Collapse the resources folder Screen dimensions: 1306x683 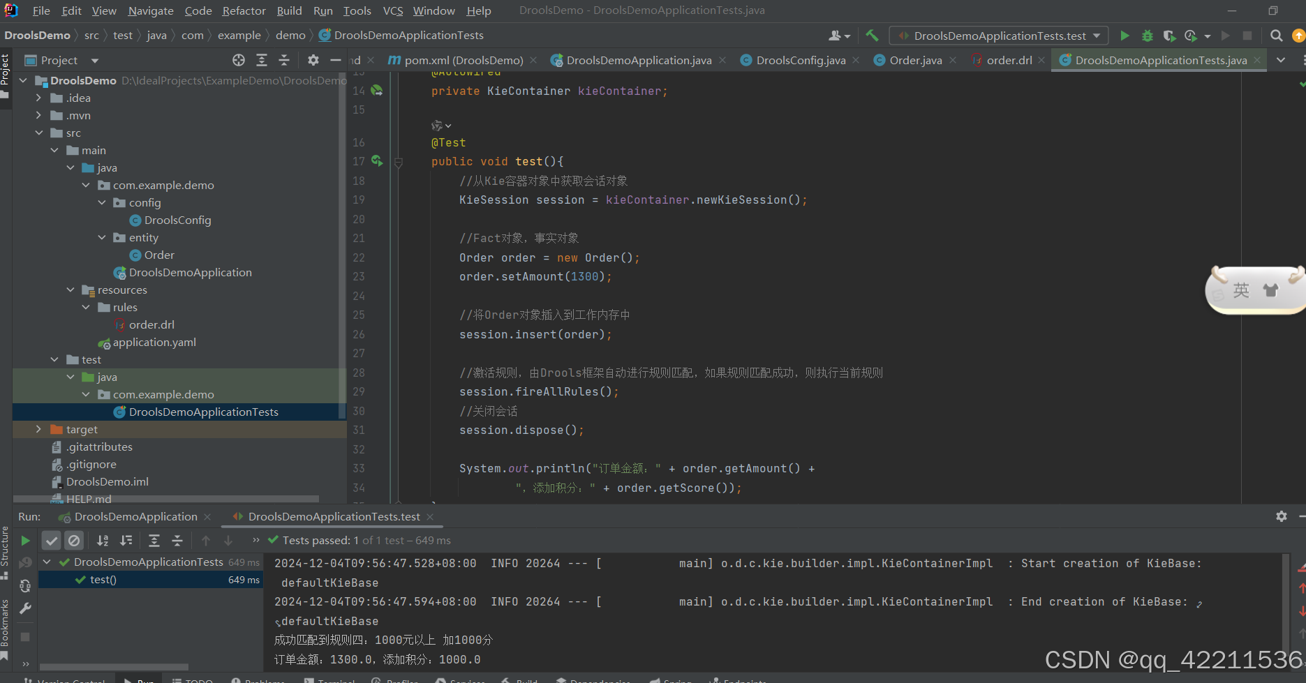71,290
